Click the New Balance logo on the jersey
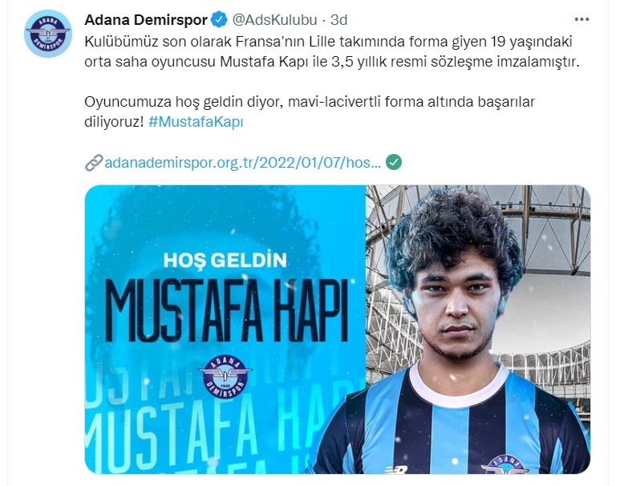 [396, 469]
